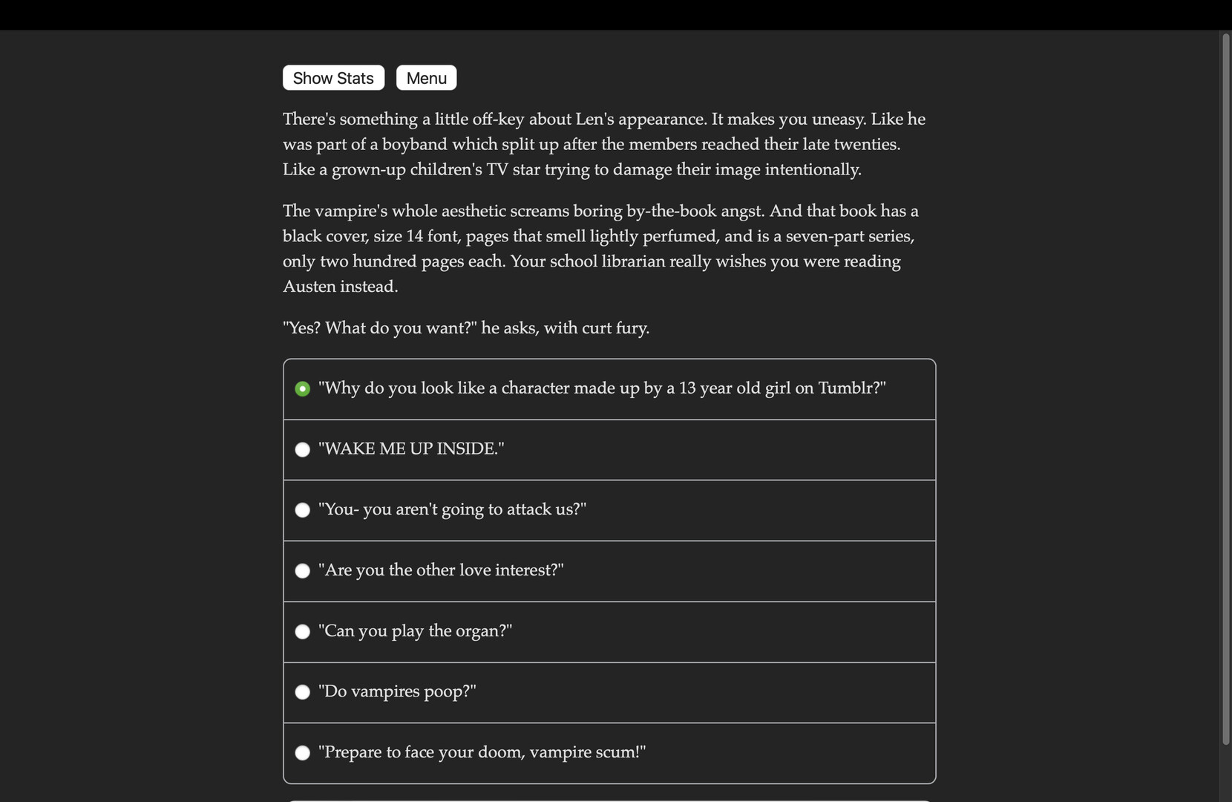Click the Show Stats label text

pos(332,77)
